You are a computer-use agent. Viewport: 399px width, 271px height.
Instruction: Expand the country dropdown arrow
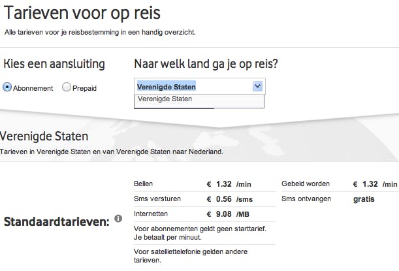257,86
